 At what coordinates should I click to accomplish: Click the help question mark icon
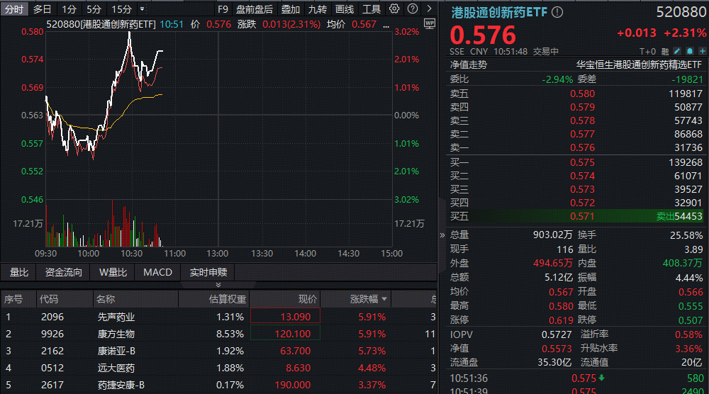(411, 9)
